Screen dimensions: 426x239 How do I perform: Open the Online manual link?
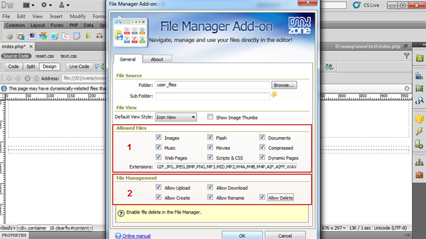click(136, 236)
